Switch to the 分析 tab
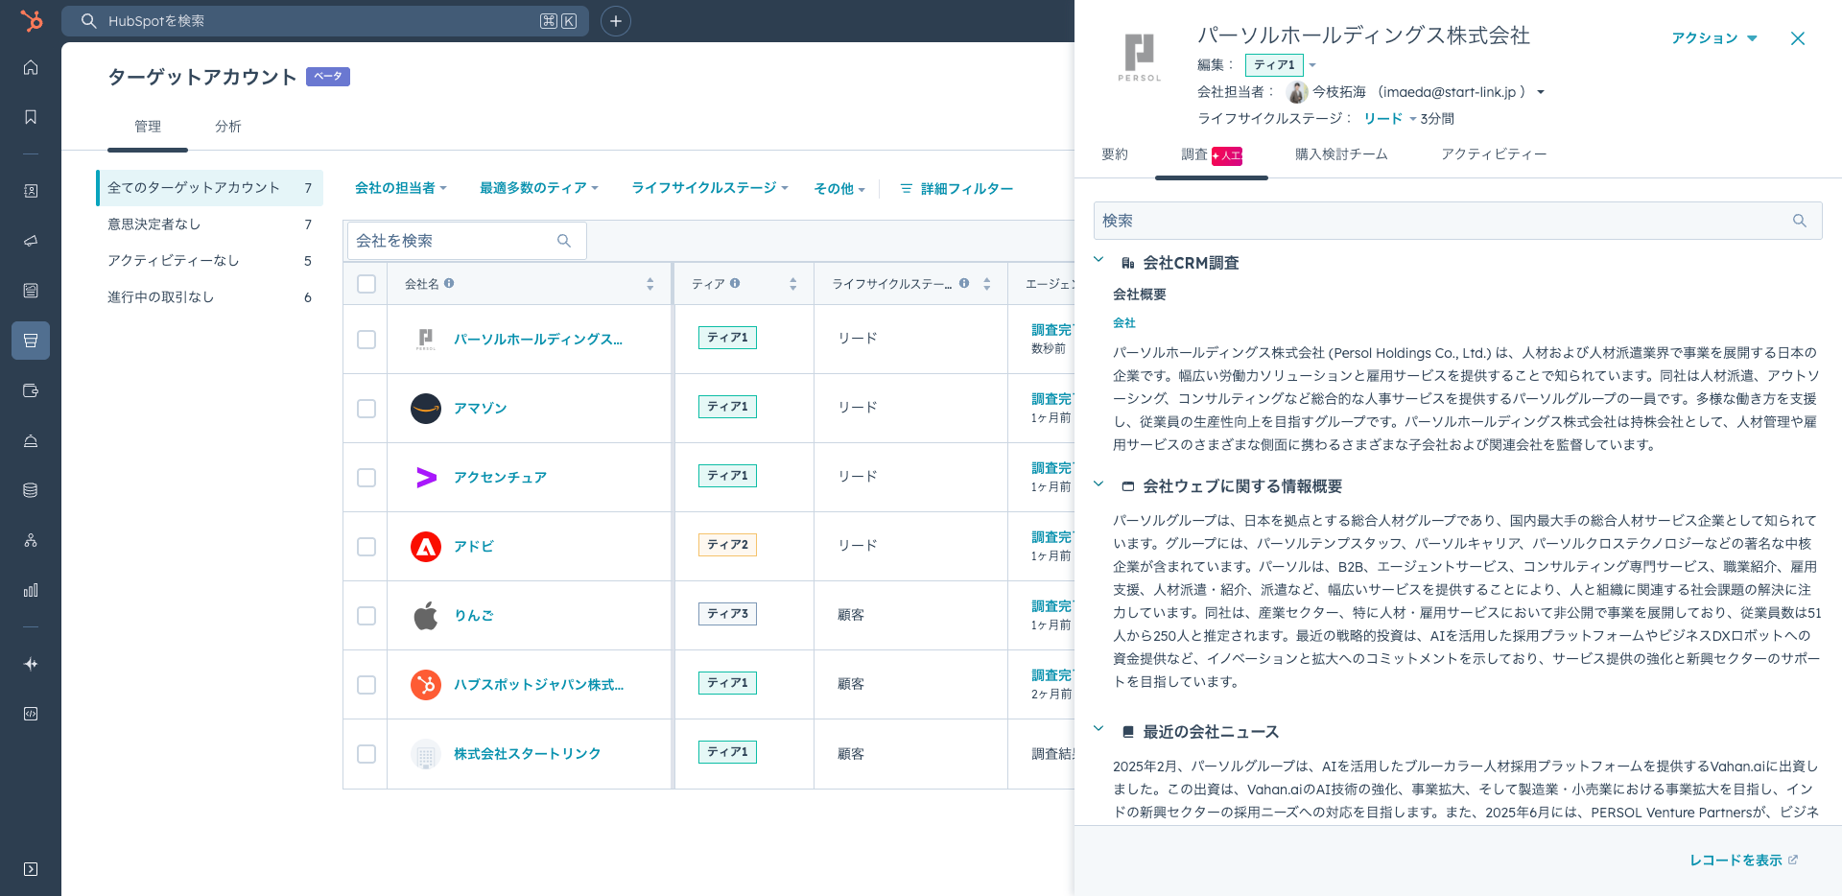This screenshot has height=896, width=1842. pos(228,127)
